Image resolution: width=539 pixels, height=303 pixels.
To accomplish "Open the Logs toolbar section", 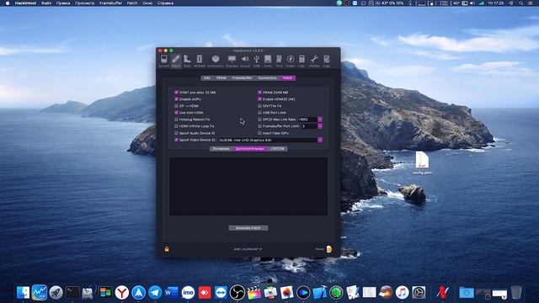I will [x=327, y=61].
